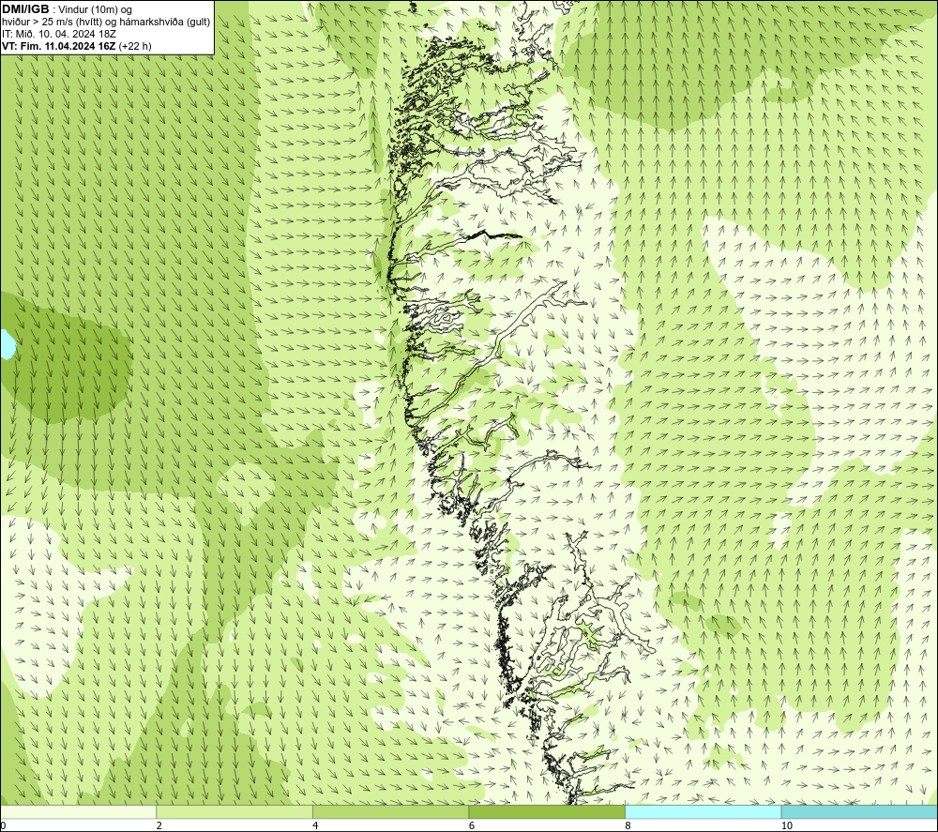Viewport: 938px width, 832px height.
Task: Click the teal scale segment above 10
Action: coord(859,811)
